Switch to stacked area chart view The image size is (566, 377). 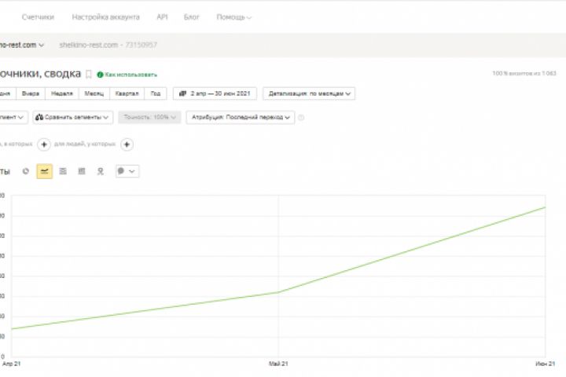63,171
